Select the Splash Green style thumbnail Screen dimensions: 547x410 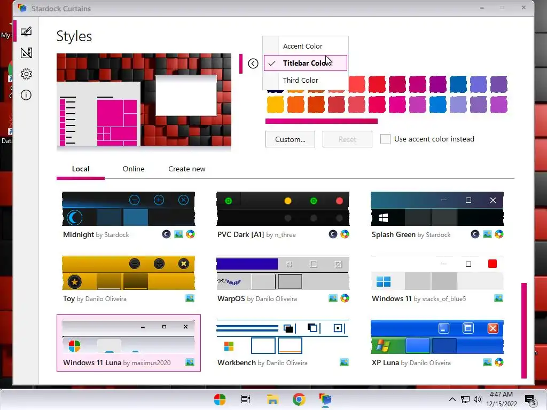tap(437, 209)
